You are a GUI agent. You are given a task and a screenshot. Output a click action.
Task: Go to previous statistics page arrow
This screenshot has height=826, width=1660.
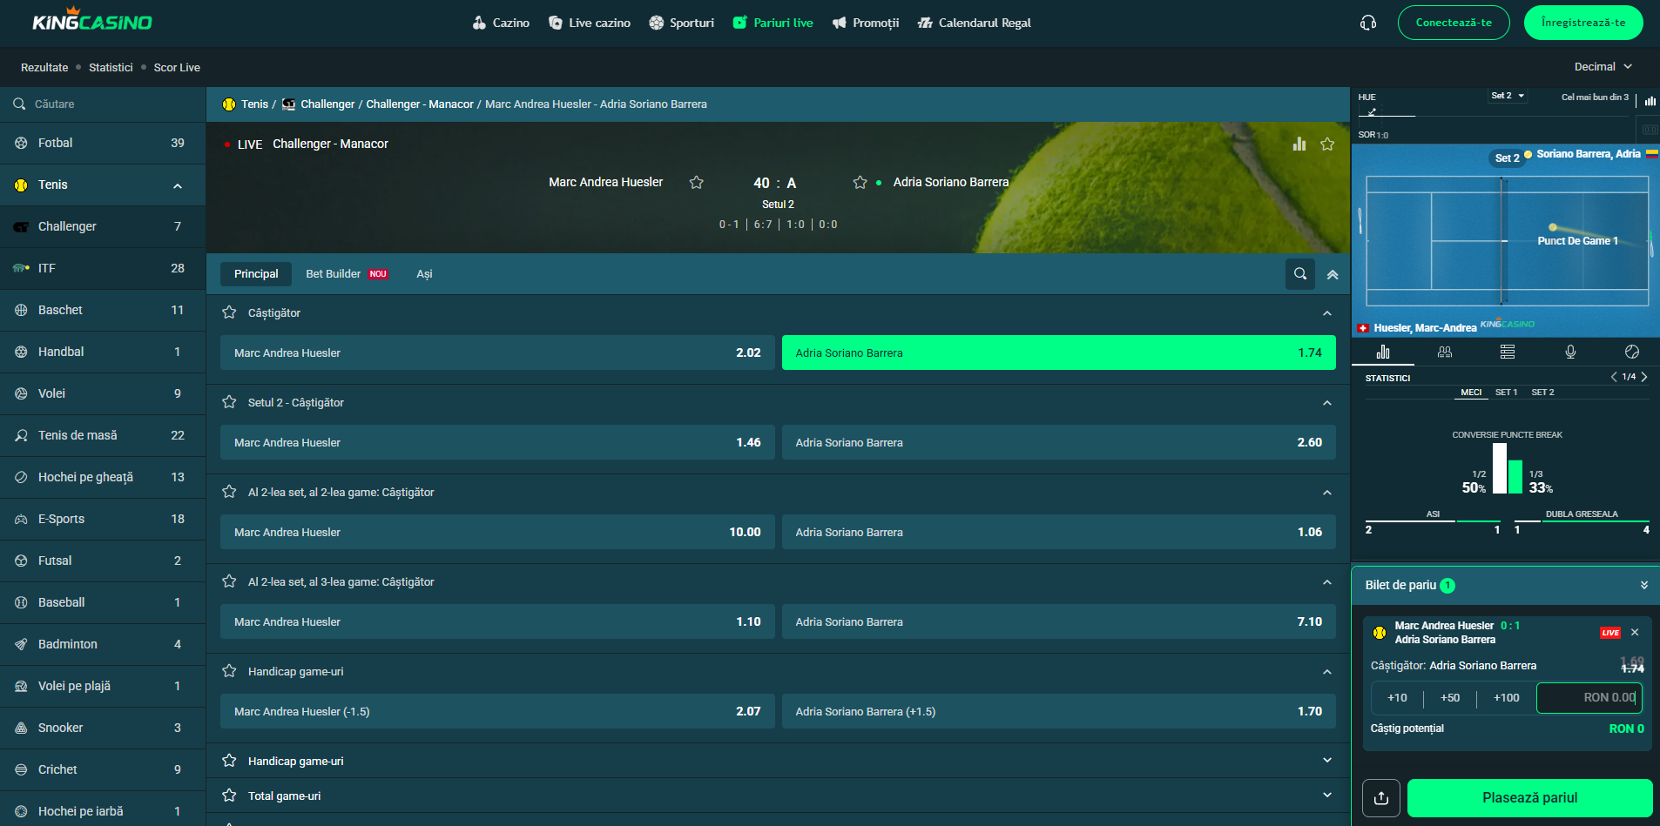pos(1614,377)
